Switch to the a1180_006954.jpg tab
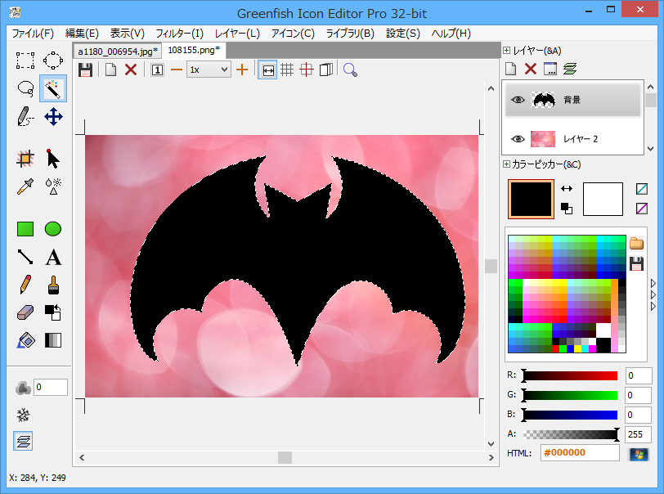 pyautogui.click(x=117, y=51)
